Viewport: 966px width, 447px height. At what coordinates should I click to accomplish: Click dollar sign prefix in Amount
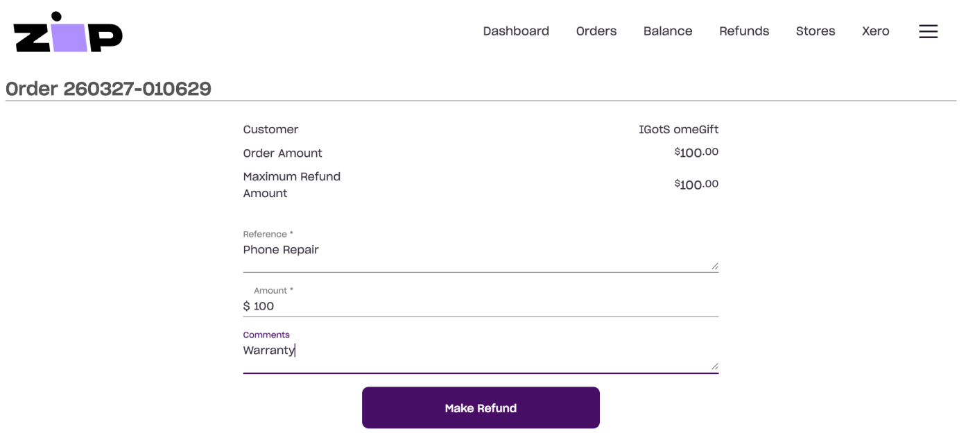246,306
